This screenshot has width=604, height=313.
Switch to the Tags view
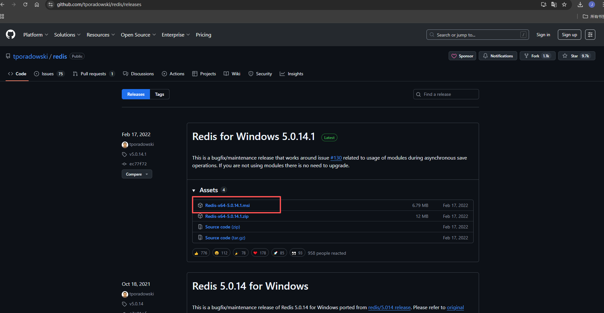[x=160, y=94]
